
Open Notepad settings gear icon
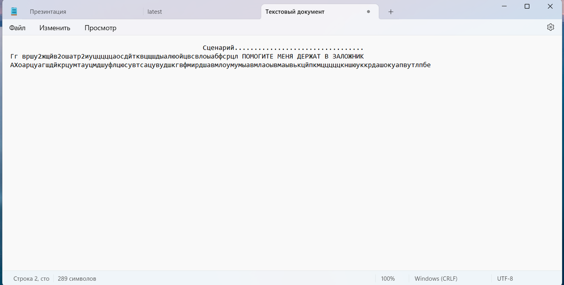tap(550, 27)
